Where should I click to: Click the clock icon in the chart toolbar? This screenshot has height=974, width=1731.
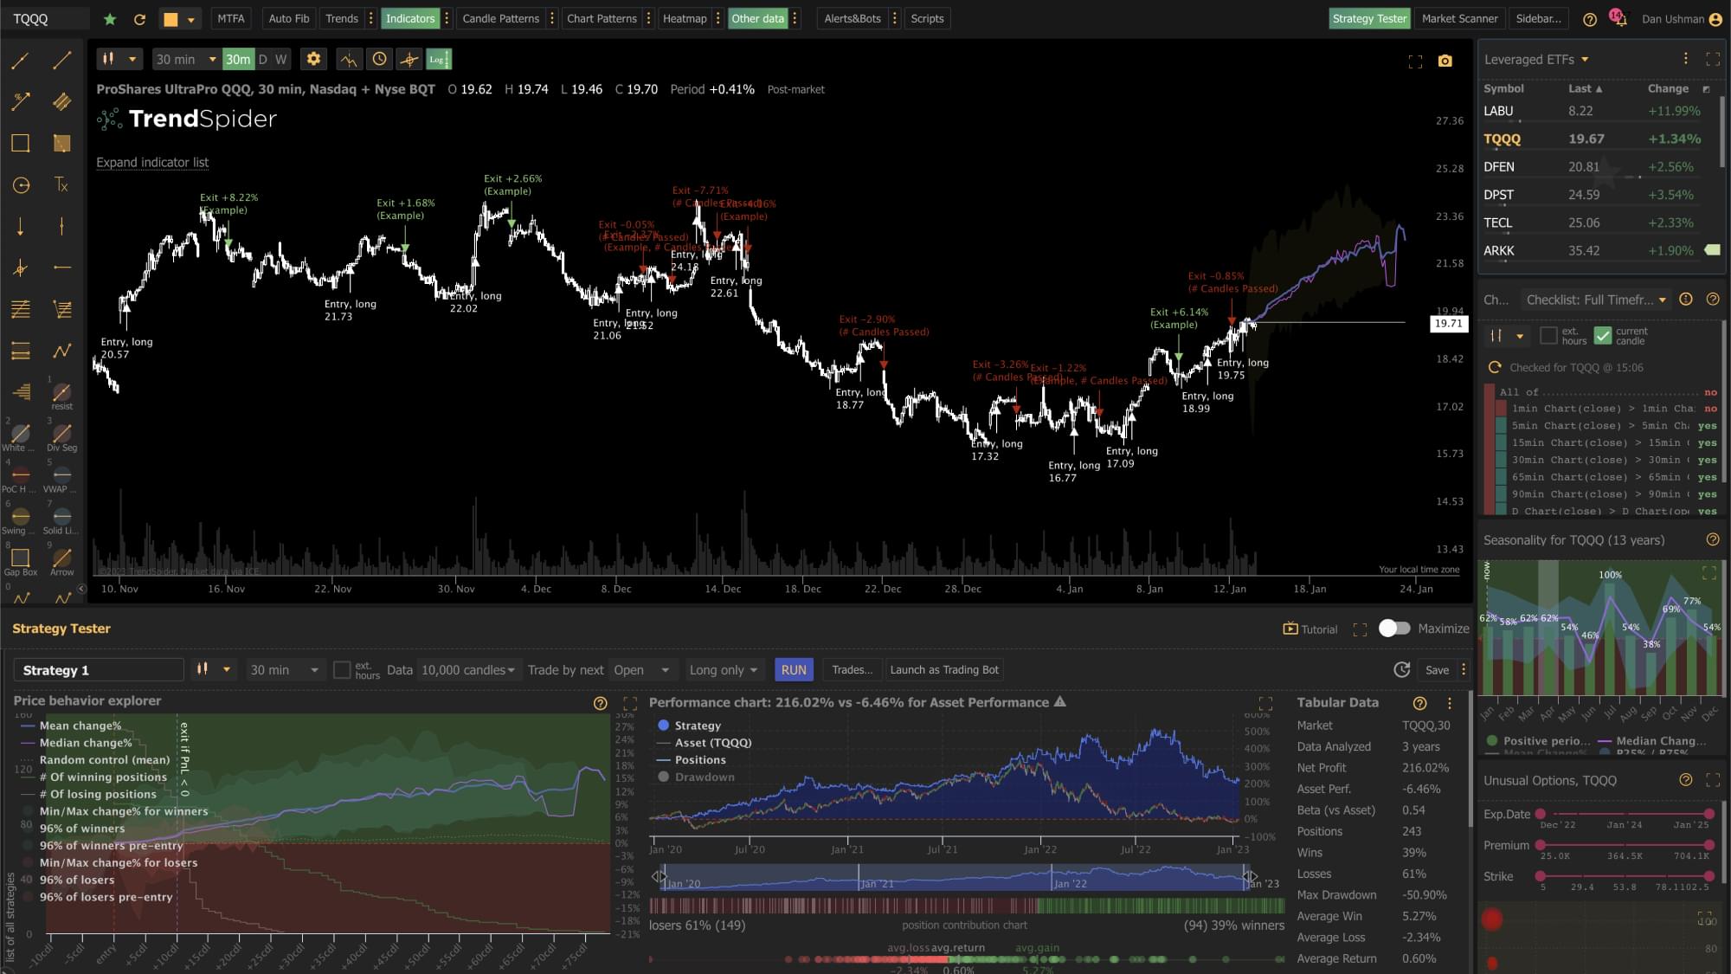(x=379, y=59)
